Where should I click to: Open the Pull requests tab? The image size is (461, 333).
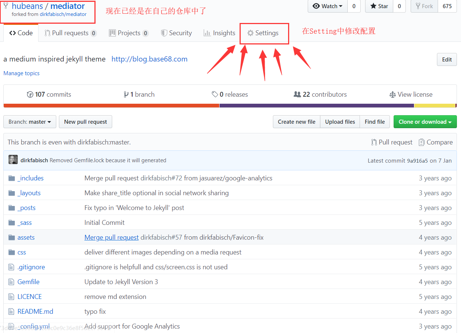(x=70, y=33)
